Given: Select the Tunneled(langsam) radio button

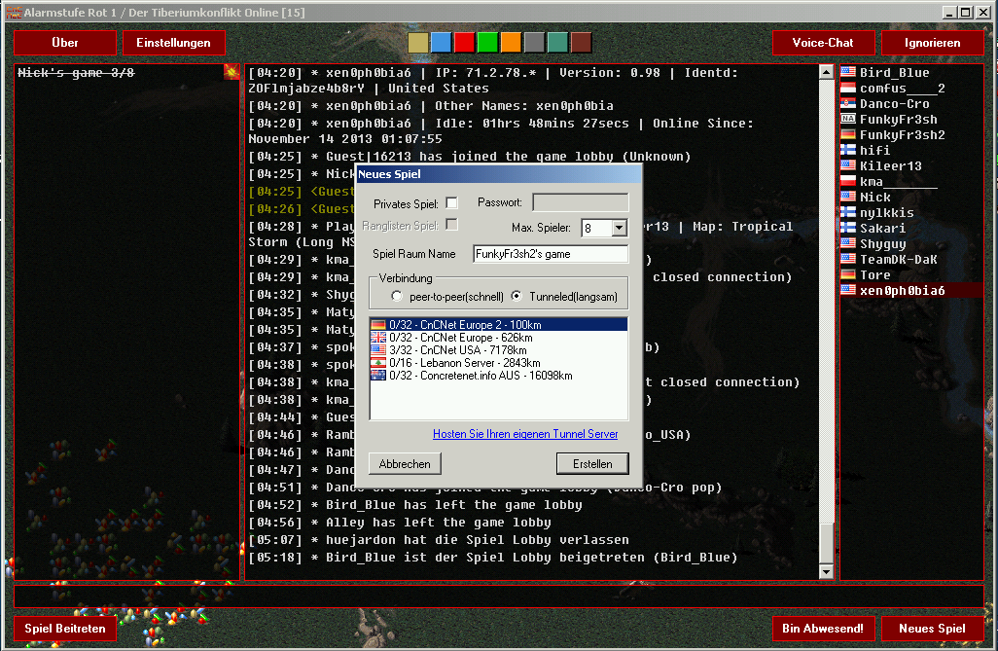Looking at the screenshot, I should [x=517, y=296].
